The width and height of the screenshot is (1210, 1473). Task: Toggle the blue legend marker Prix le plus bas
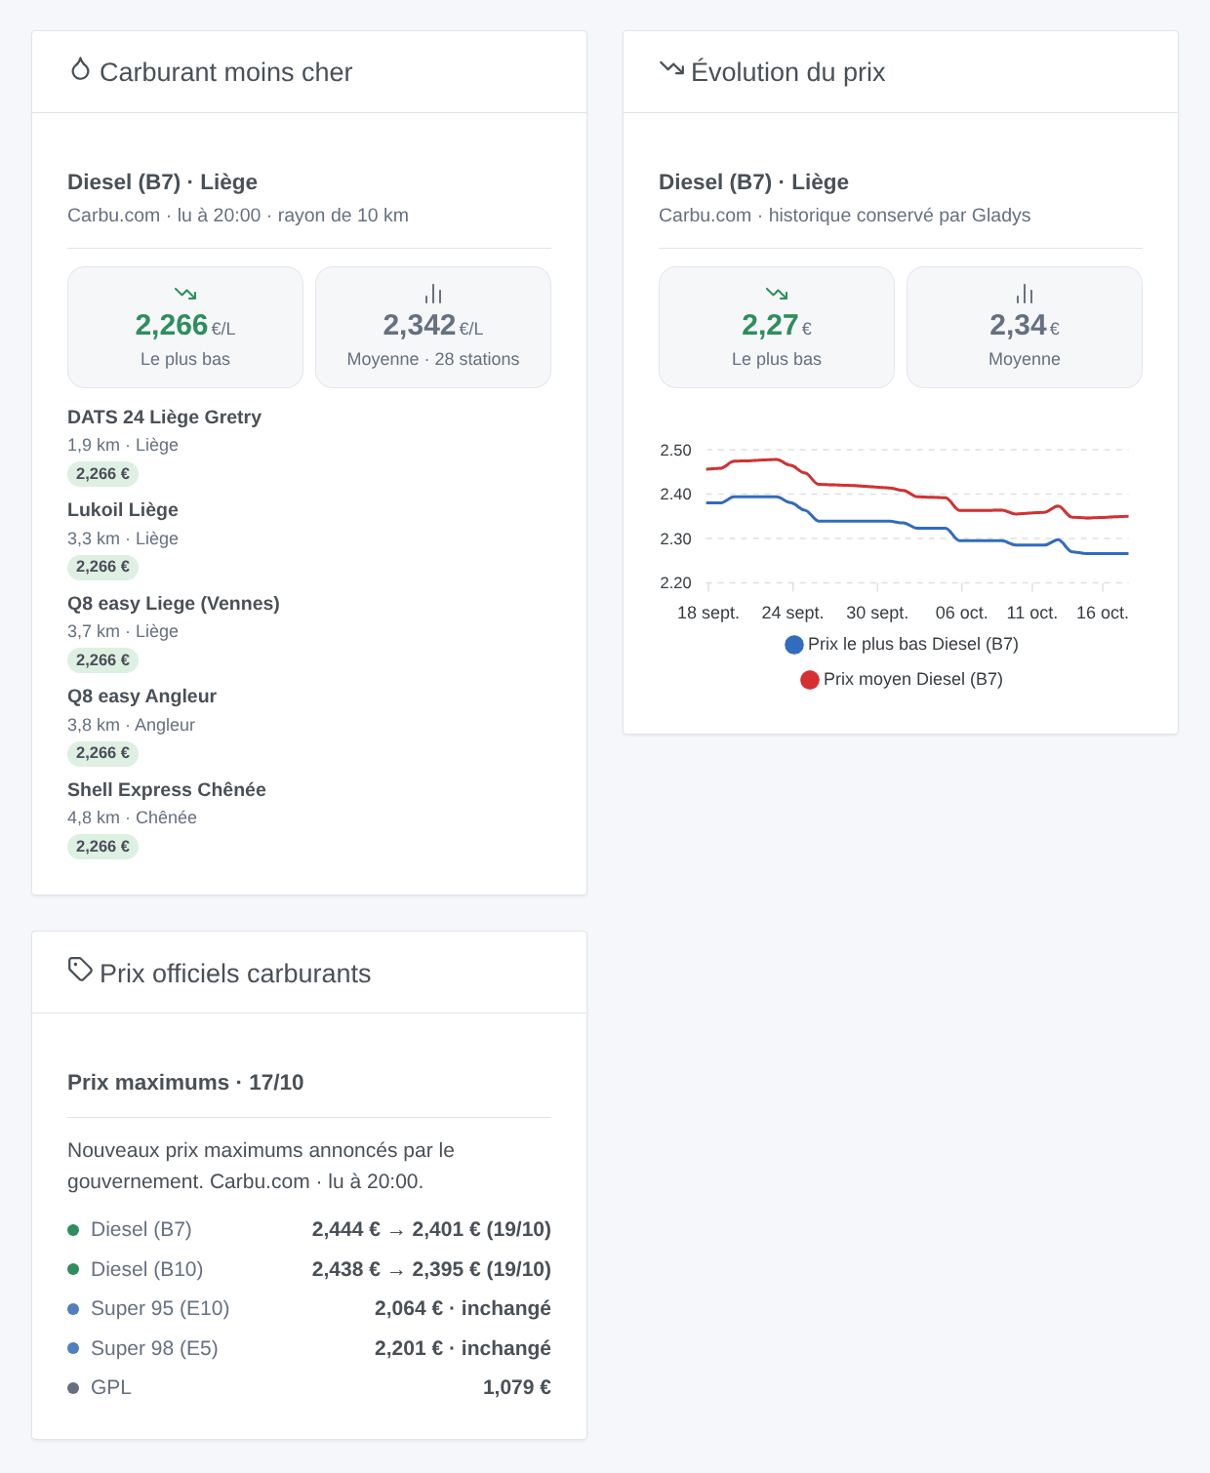[794, 645]
